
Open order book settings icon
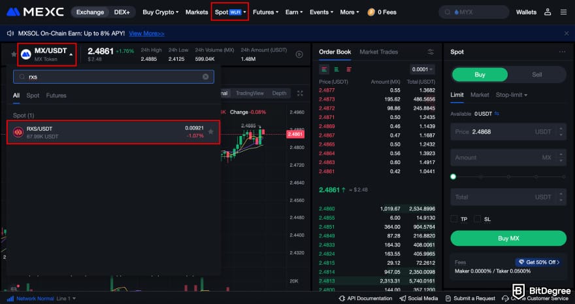(x=431, y=52)
